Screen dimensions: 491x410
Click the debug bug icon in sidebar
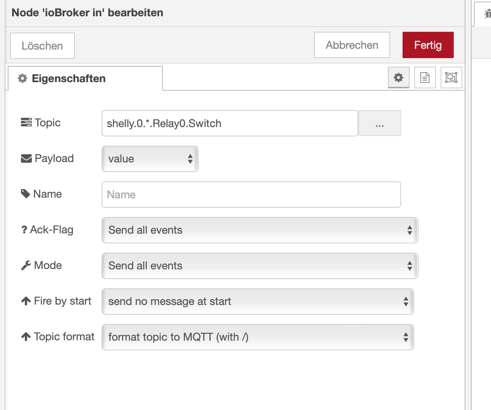[487, 15]
